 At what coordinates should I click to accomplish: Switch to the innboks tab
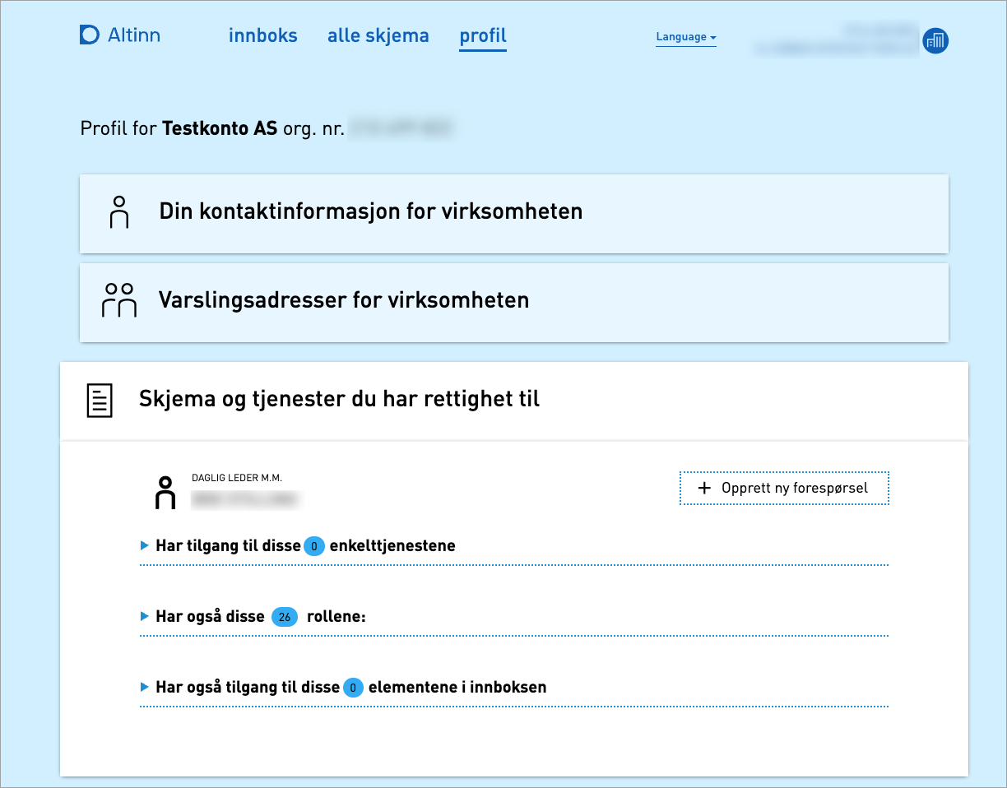coord(262,35)
